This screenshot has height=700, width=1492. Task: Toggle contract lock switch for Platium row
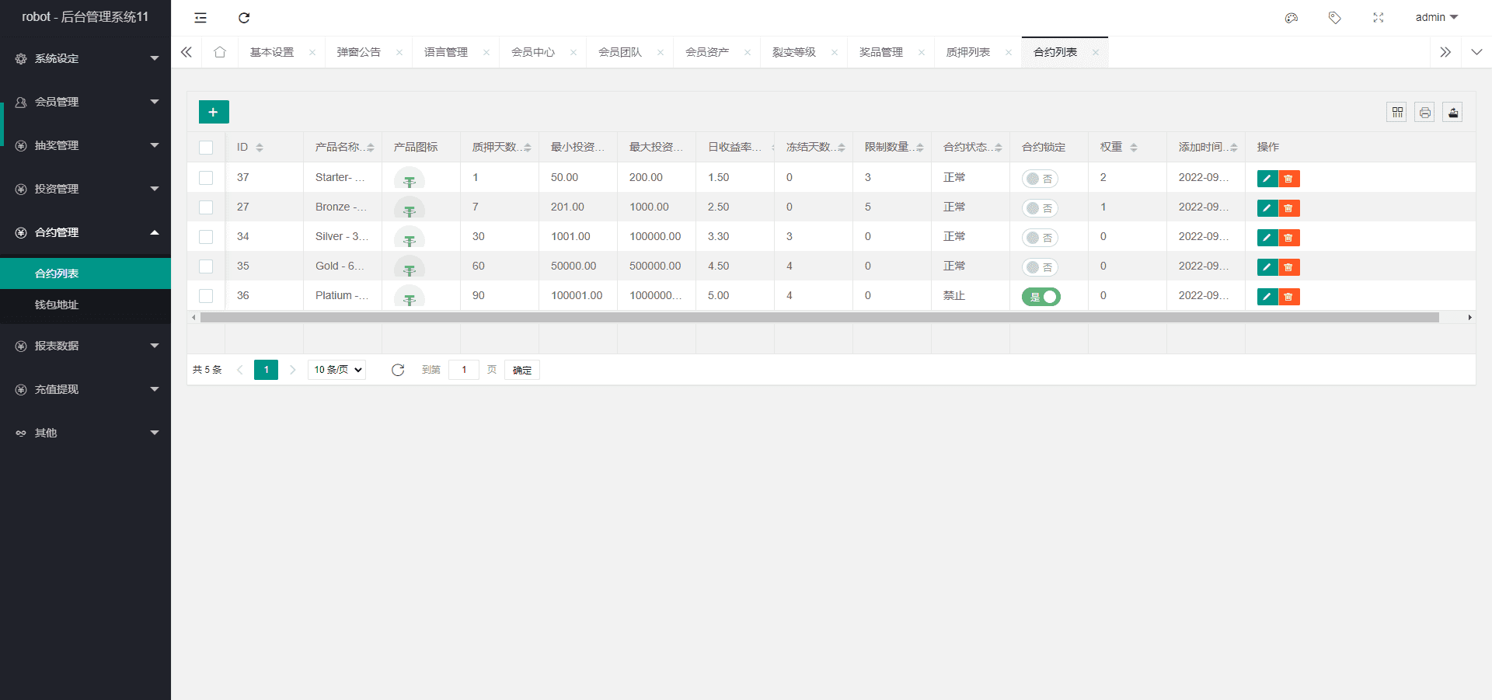point(1041,297)
